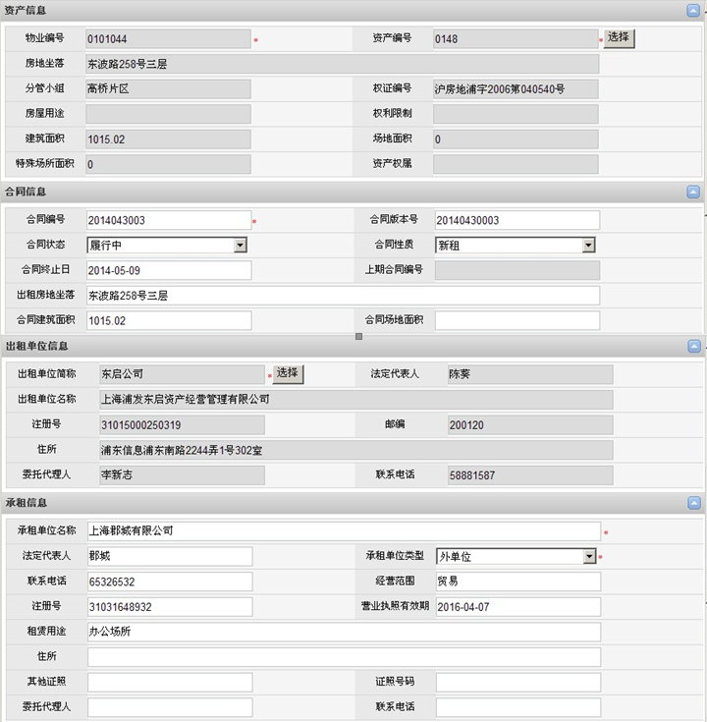Open the 合同状态 dropdown
The height and width of the screenshot is (722, 707).
tap(240, 246)
